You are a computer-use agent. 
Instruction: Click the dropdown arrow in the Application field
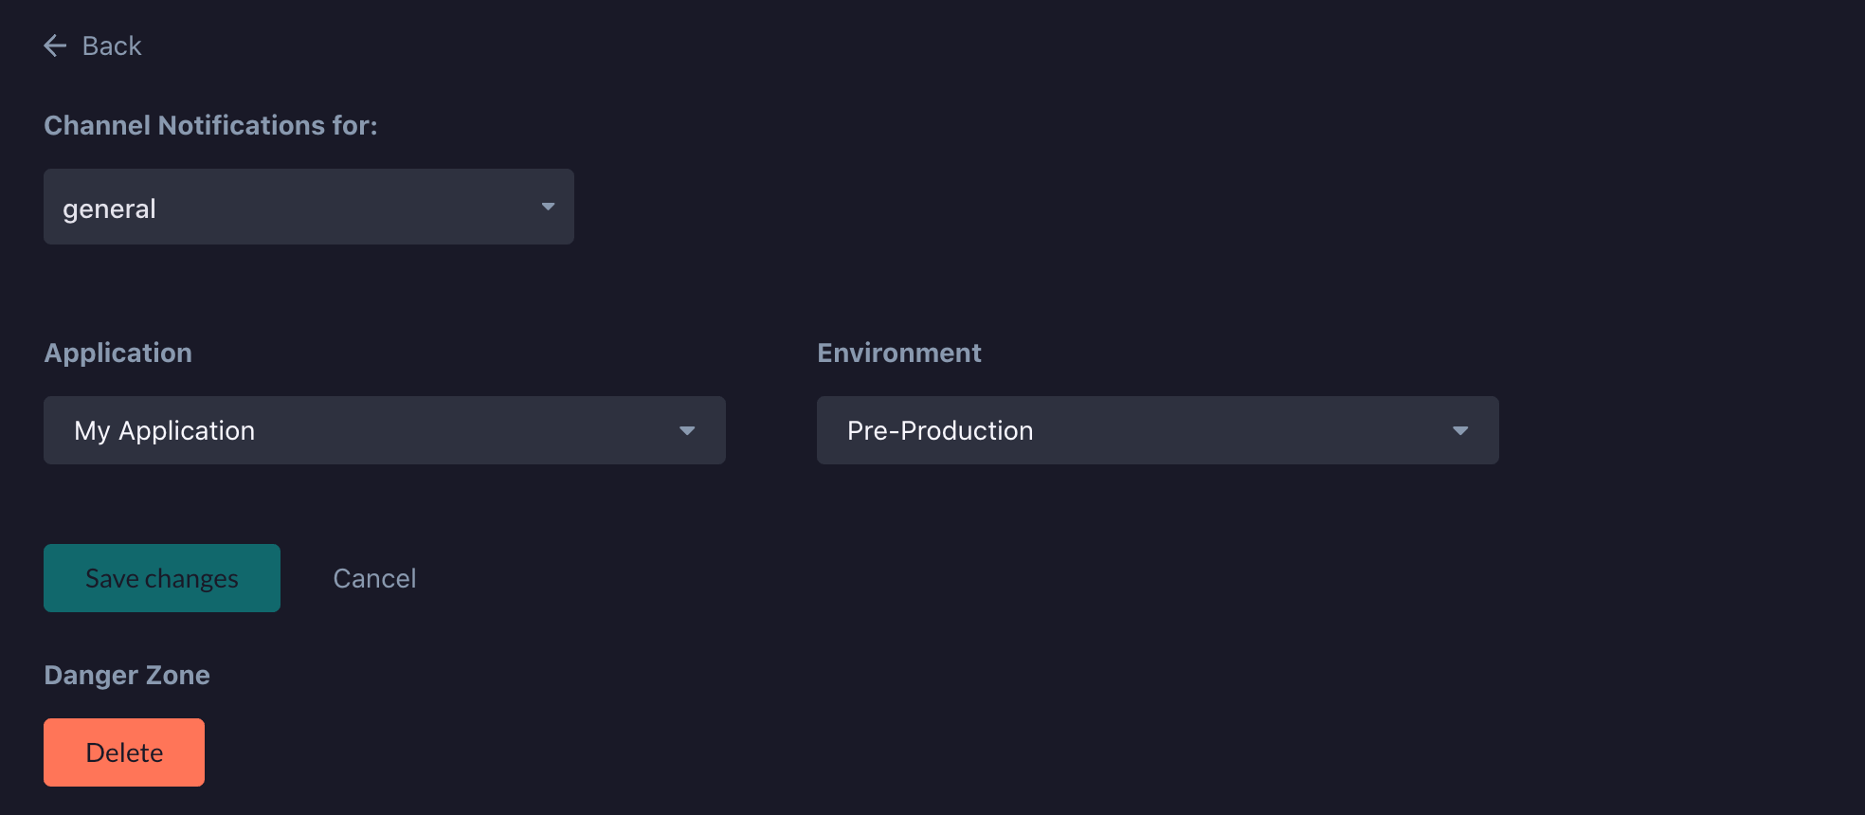coord(688,430)
